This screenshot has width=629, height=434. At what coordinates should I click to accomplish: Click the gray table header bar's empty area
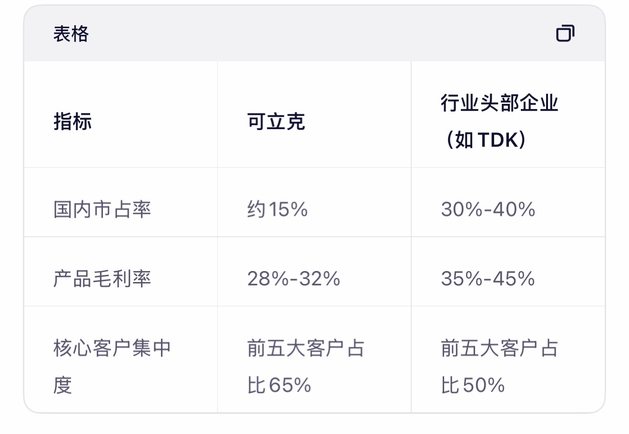[x=314, y=34]
